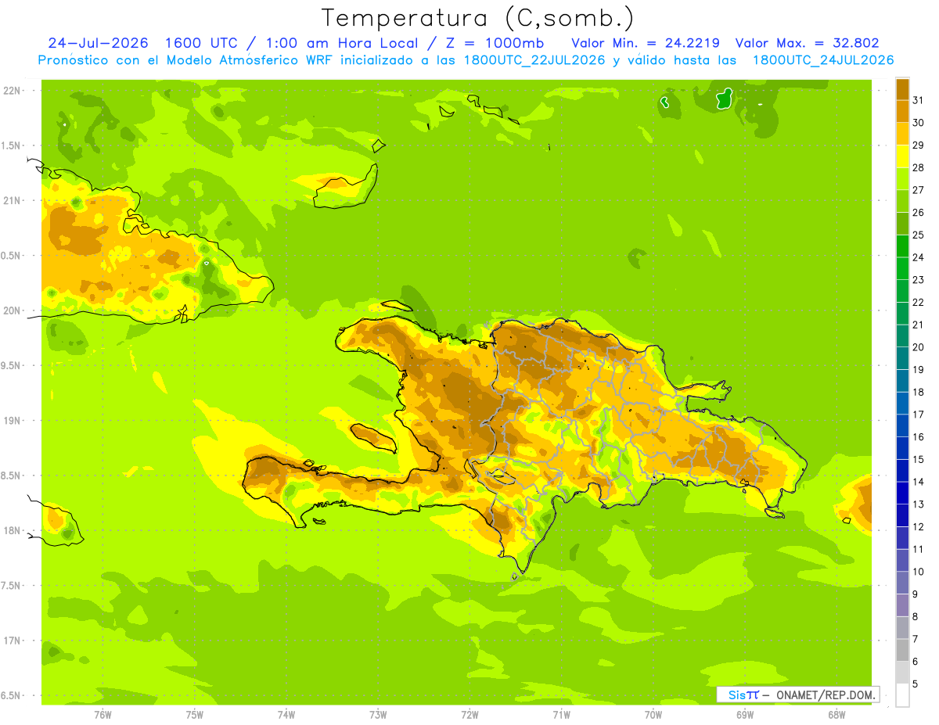The width and height of the screenshot is (939, 725).
Task: Click the "75W" longitude label
Action: coord(195,715)
